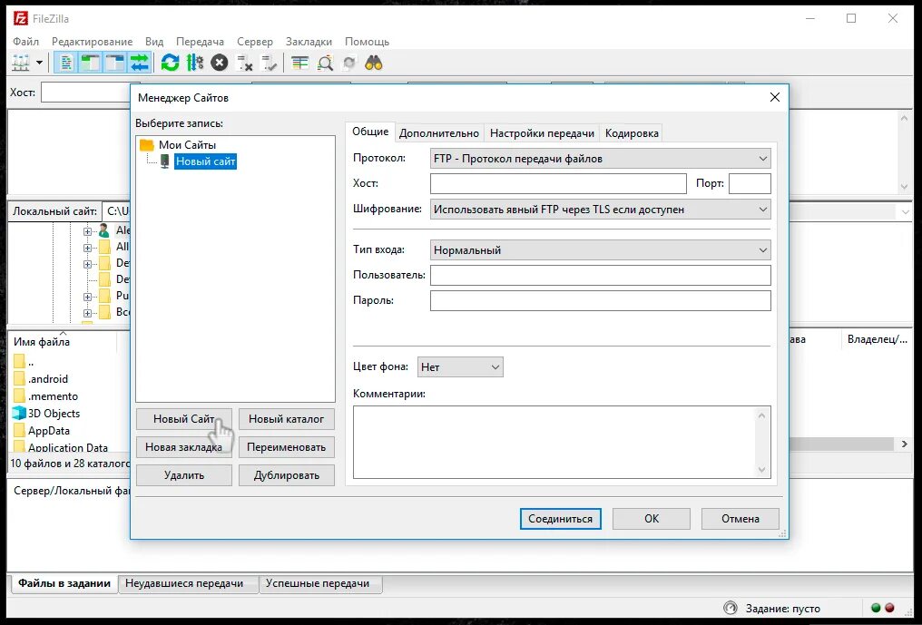The height and width of the screenshot is (625, 922).
Task: Toggle the directory comparison icon
Action: 325,63
